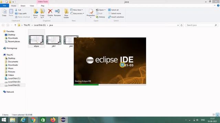
Task: Click the Windows Store taskbar icon
Action: 43,120
